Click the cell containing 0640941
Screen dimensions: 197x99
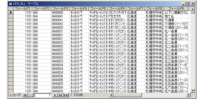(60, 16)
